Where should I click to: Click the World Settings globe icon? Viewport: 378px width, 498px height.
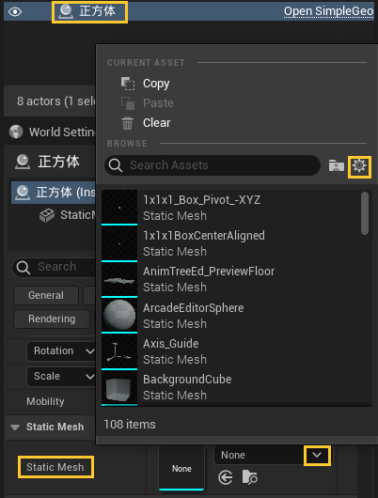pyautogui.click(x=16, y=132)
